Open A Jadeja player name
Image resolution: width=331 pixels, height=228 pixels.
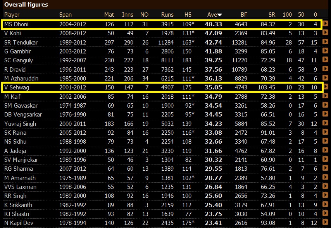15,151
